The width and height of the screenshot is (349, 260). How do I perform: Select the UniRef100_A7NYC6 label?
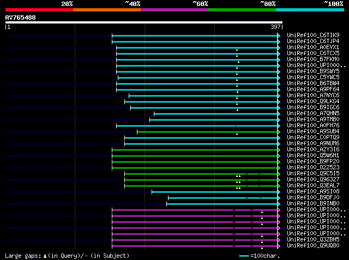pos(313,95)
